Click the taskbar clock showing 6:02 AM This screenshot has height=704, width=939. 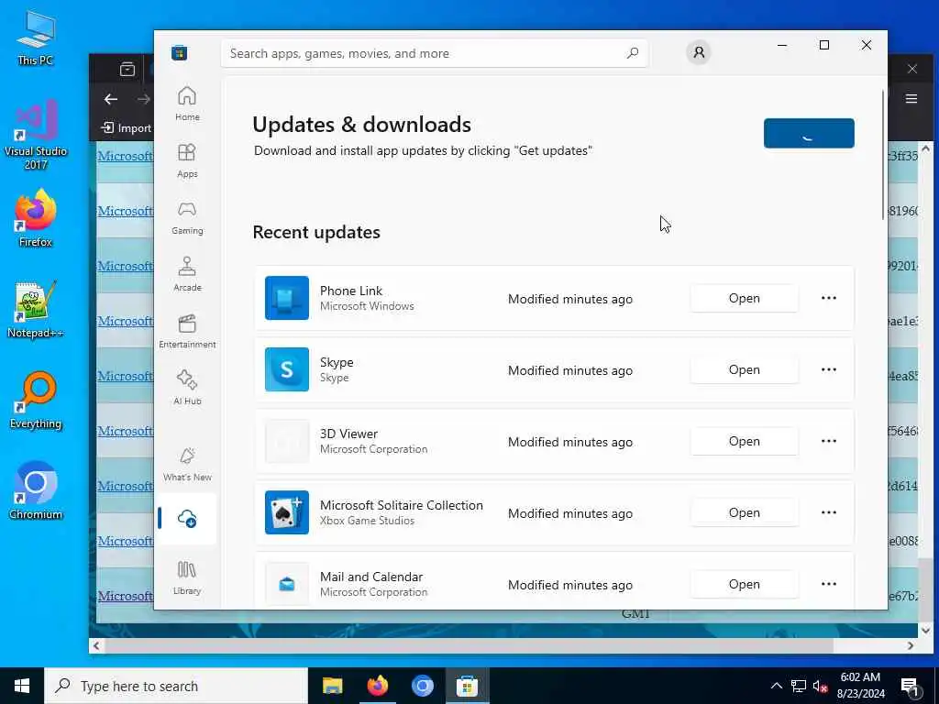coord(860,686)
